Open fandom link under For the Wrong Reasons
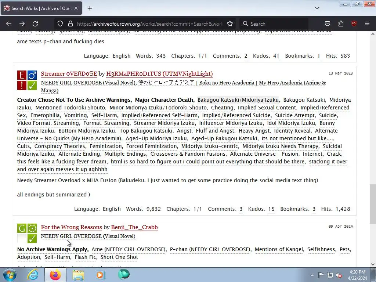This screenshot has width=376, height=282. coord(88,236)
